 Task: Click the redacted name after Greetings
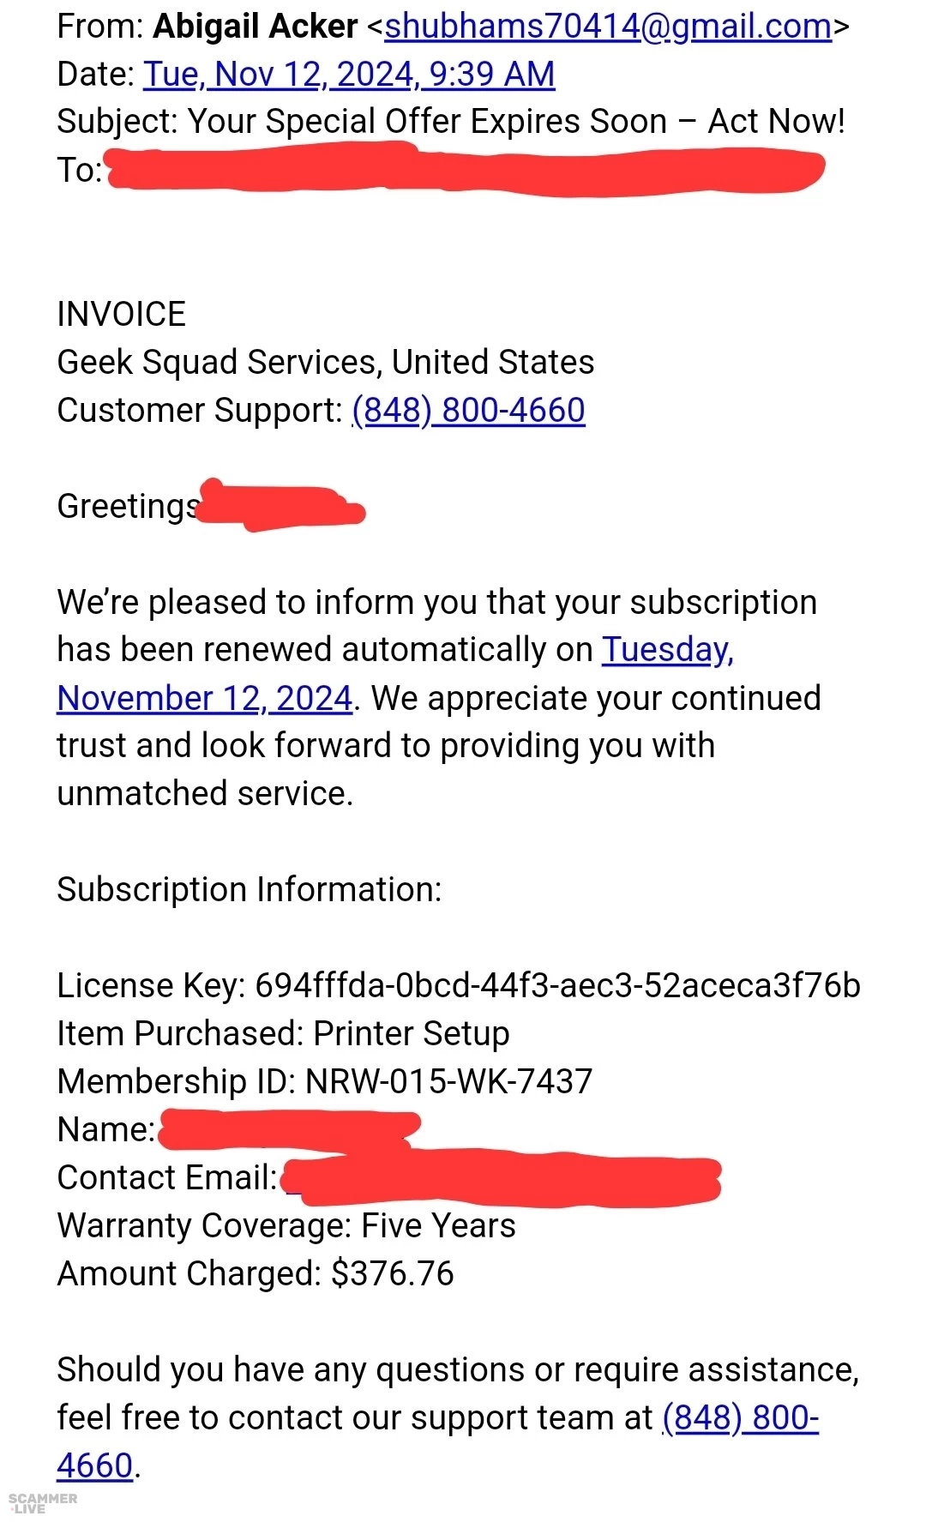click(x=279, y=506)
